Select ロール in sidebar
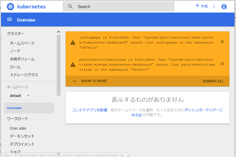 tap(15, 67)
